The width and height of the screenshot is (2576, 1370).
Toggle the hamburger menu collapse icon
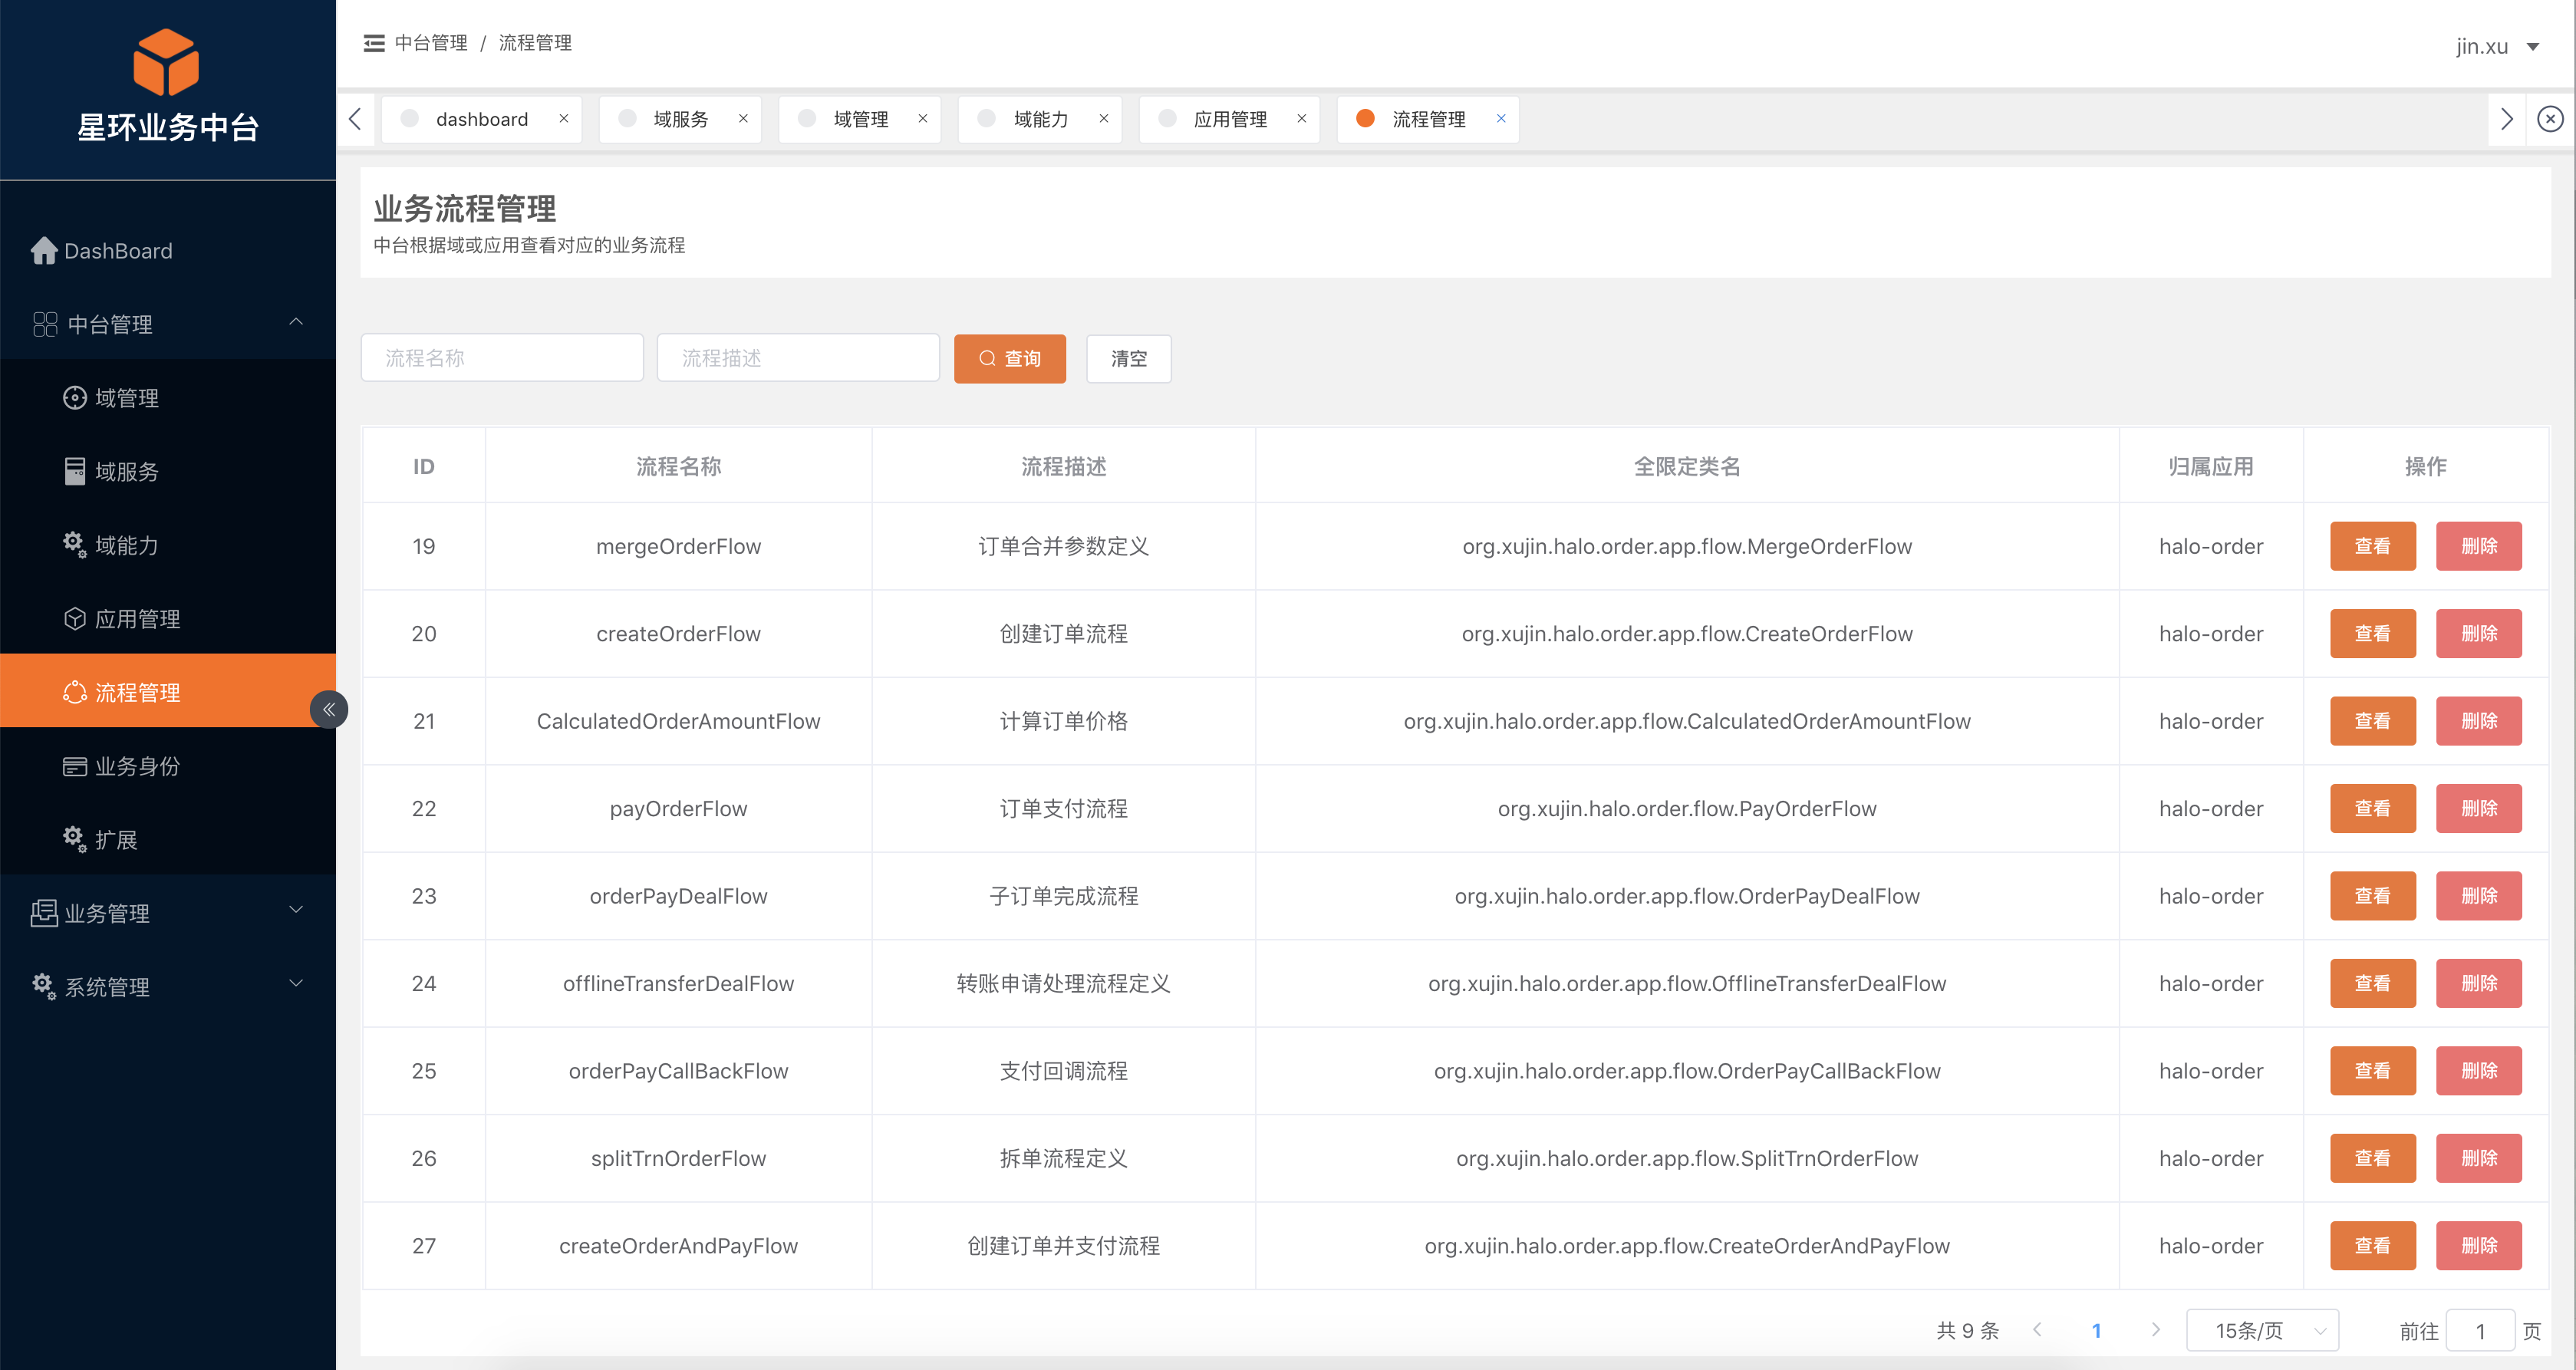(x=374, y=43)
